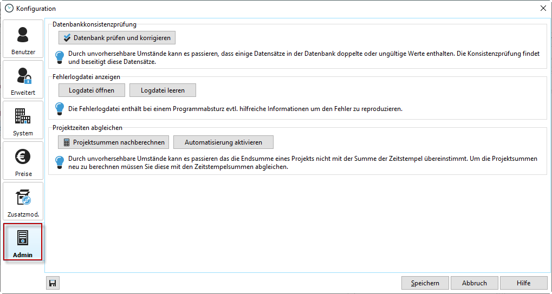Run Datenbank prüfen und korrigieren
Image resolution: width=552 pixels, height=294 pixels.
[116, 38]
